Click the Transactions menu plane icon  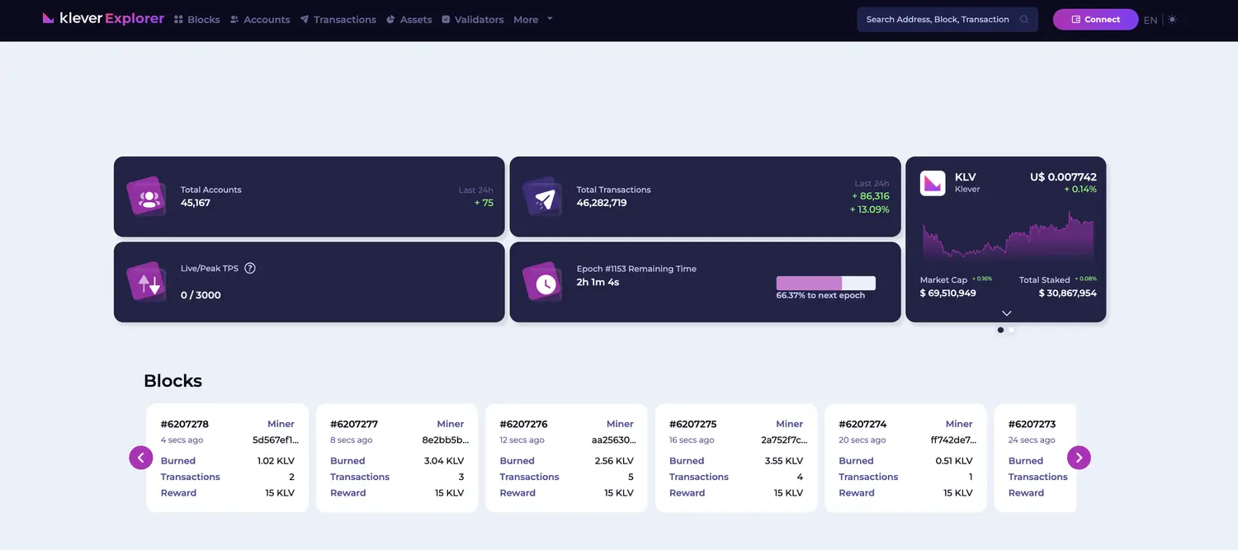click(305, 19)
